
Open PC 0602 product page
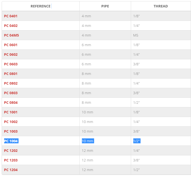click(11, 55)
